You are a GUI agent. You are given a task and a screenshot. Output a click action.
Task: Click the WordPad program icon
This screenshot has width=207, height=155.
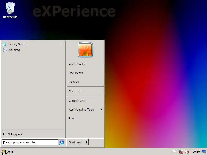tap(5, 50)
